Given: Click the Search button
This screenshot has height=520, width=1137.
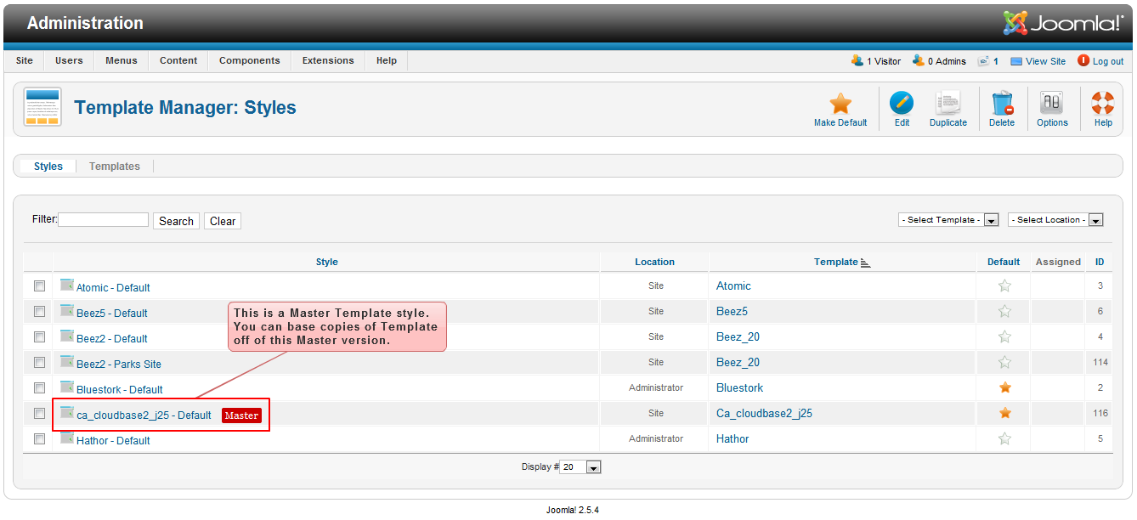Looking at the screenshot, I should pos(176,221).
